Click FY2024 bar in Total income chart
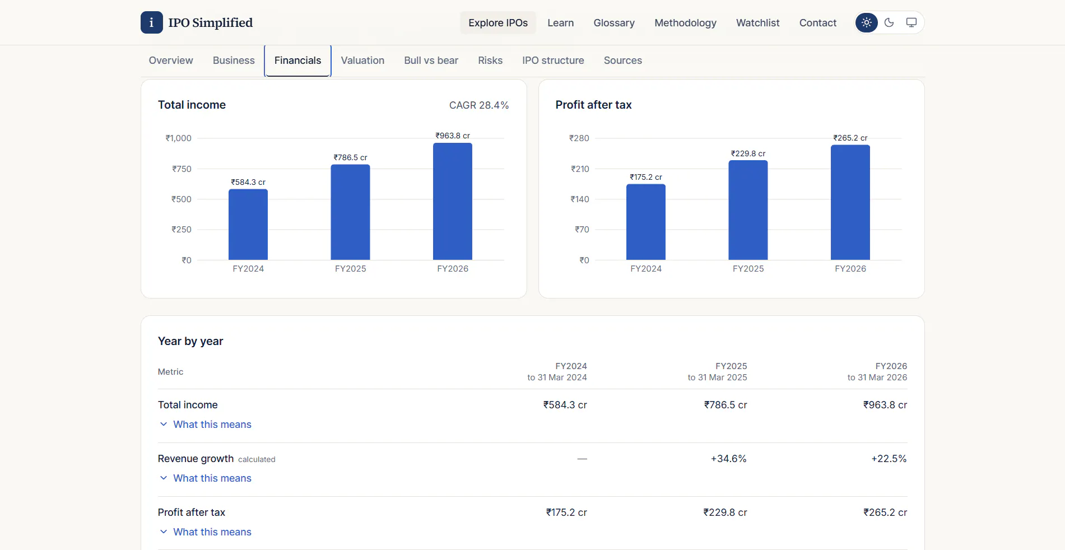The width and height of the screenshot is (1065, 550). (x=248, y=225)
